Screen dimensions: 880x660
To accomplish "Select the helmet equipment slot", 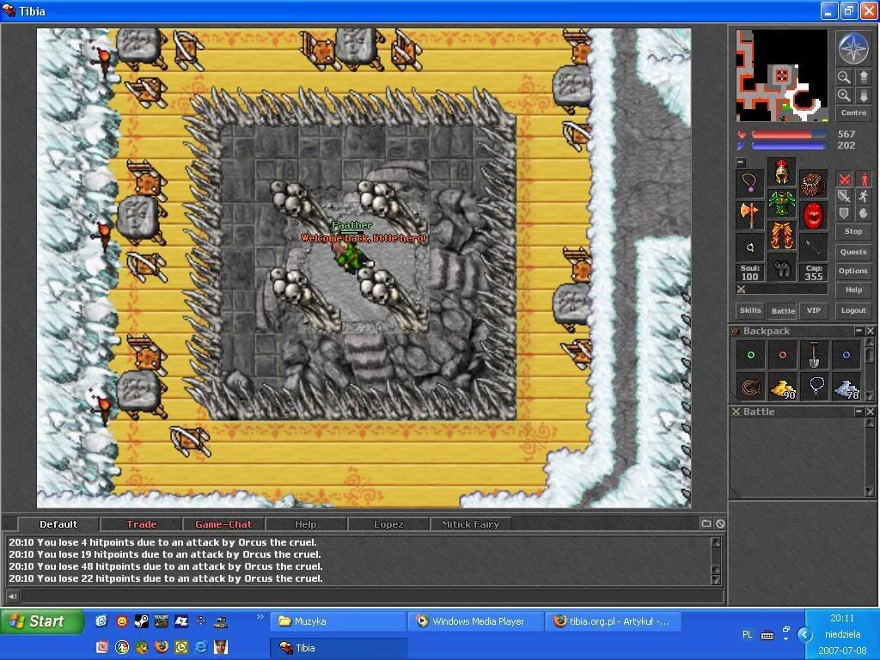I will (x=781, y=172).
